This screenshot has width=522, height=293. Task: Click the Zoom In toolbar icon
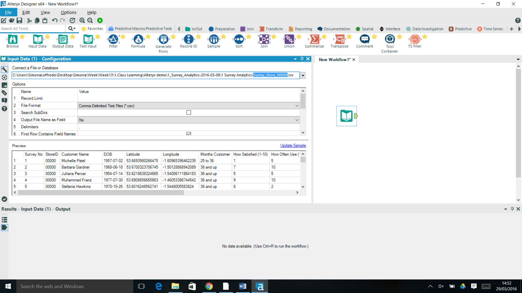click(x=82, y=20)
